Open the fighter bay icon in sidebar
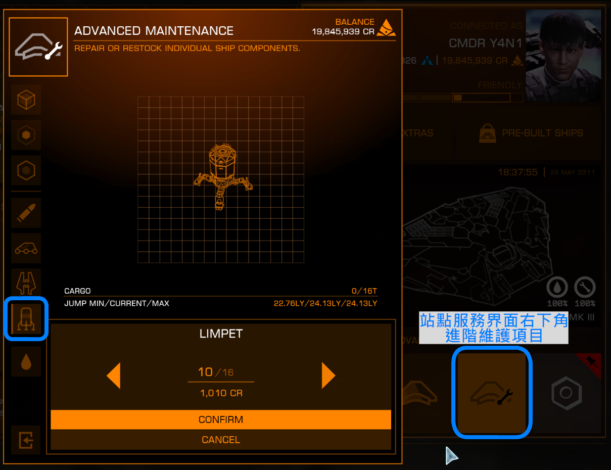 click(26, 283)
